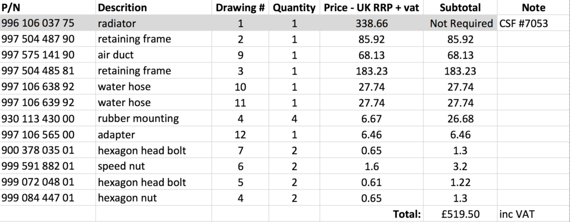The image size is (570, 222).
Task: Select the hexagon nut description cell
Action: point(154,198)
